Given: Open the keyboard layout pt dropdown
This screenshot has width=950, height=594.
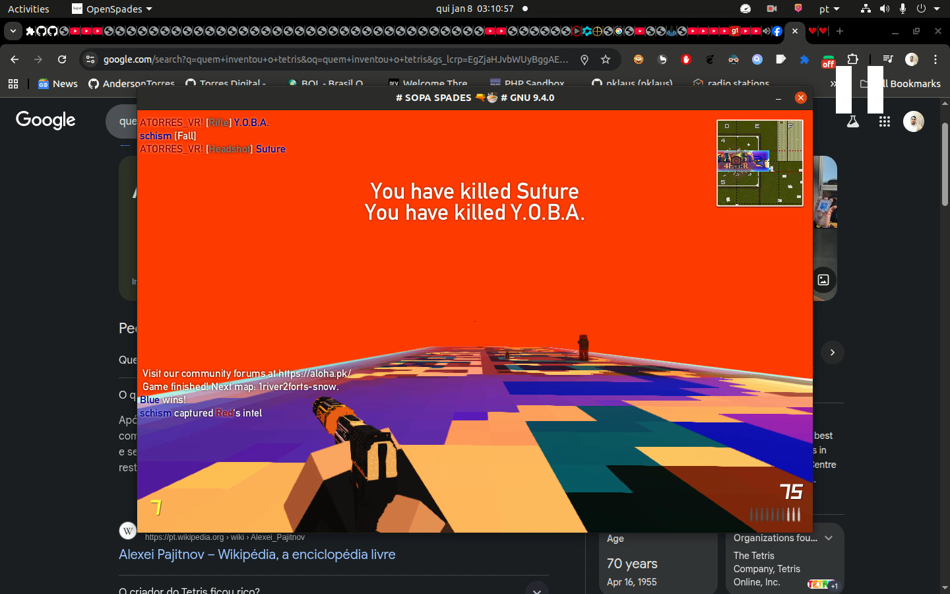Looking at the screenshot, I should (829, 9).
